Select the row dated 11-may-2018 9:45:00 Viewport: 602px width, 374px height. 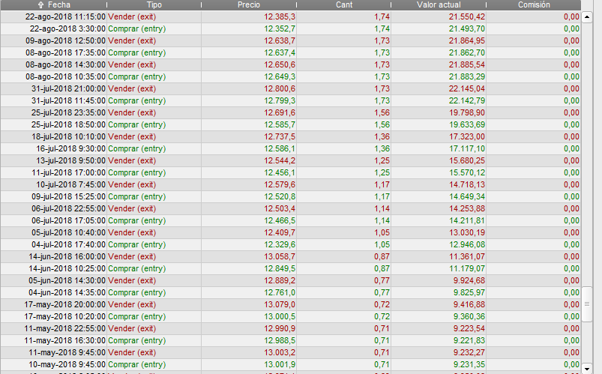click(290, 352)
